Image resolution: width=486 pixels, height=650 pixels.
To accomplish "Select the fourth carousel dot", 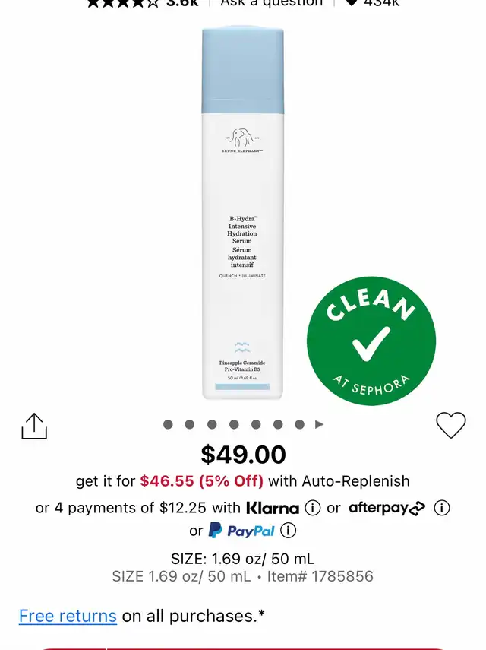I will point(234,424).
